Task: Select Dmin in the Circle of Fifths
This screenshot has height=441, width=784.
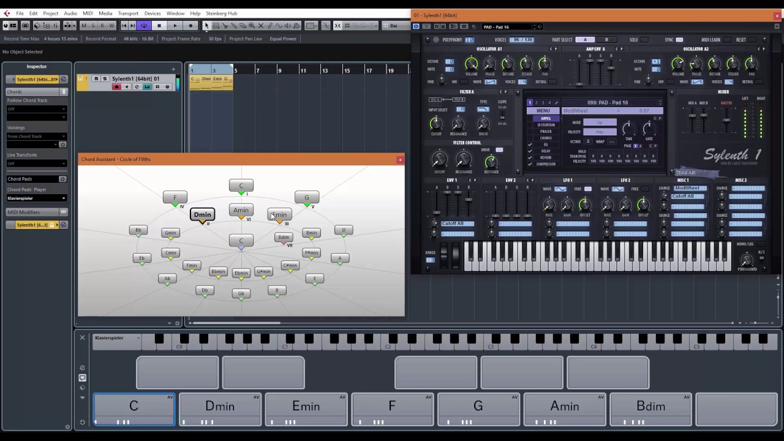Action: [x=202, y=214]
